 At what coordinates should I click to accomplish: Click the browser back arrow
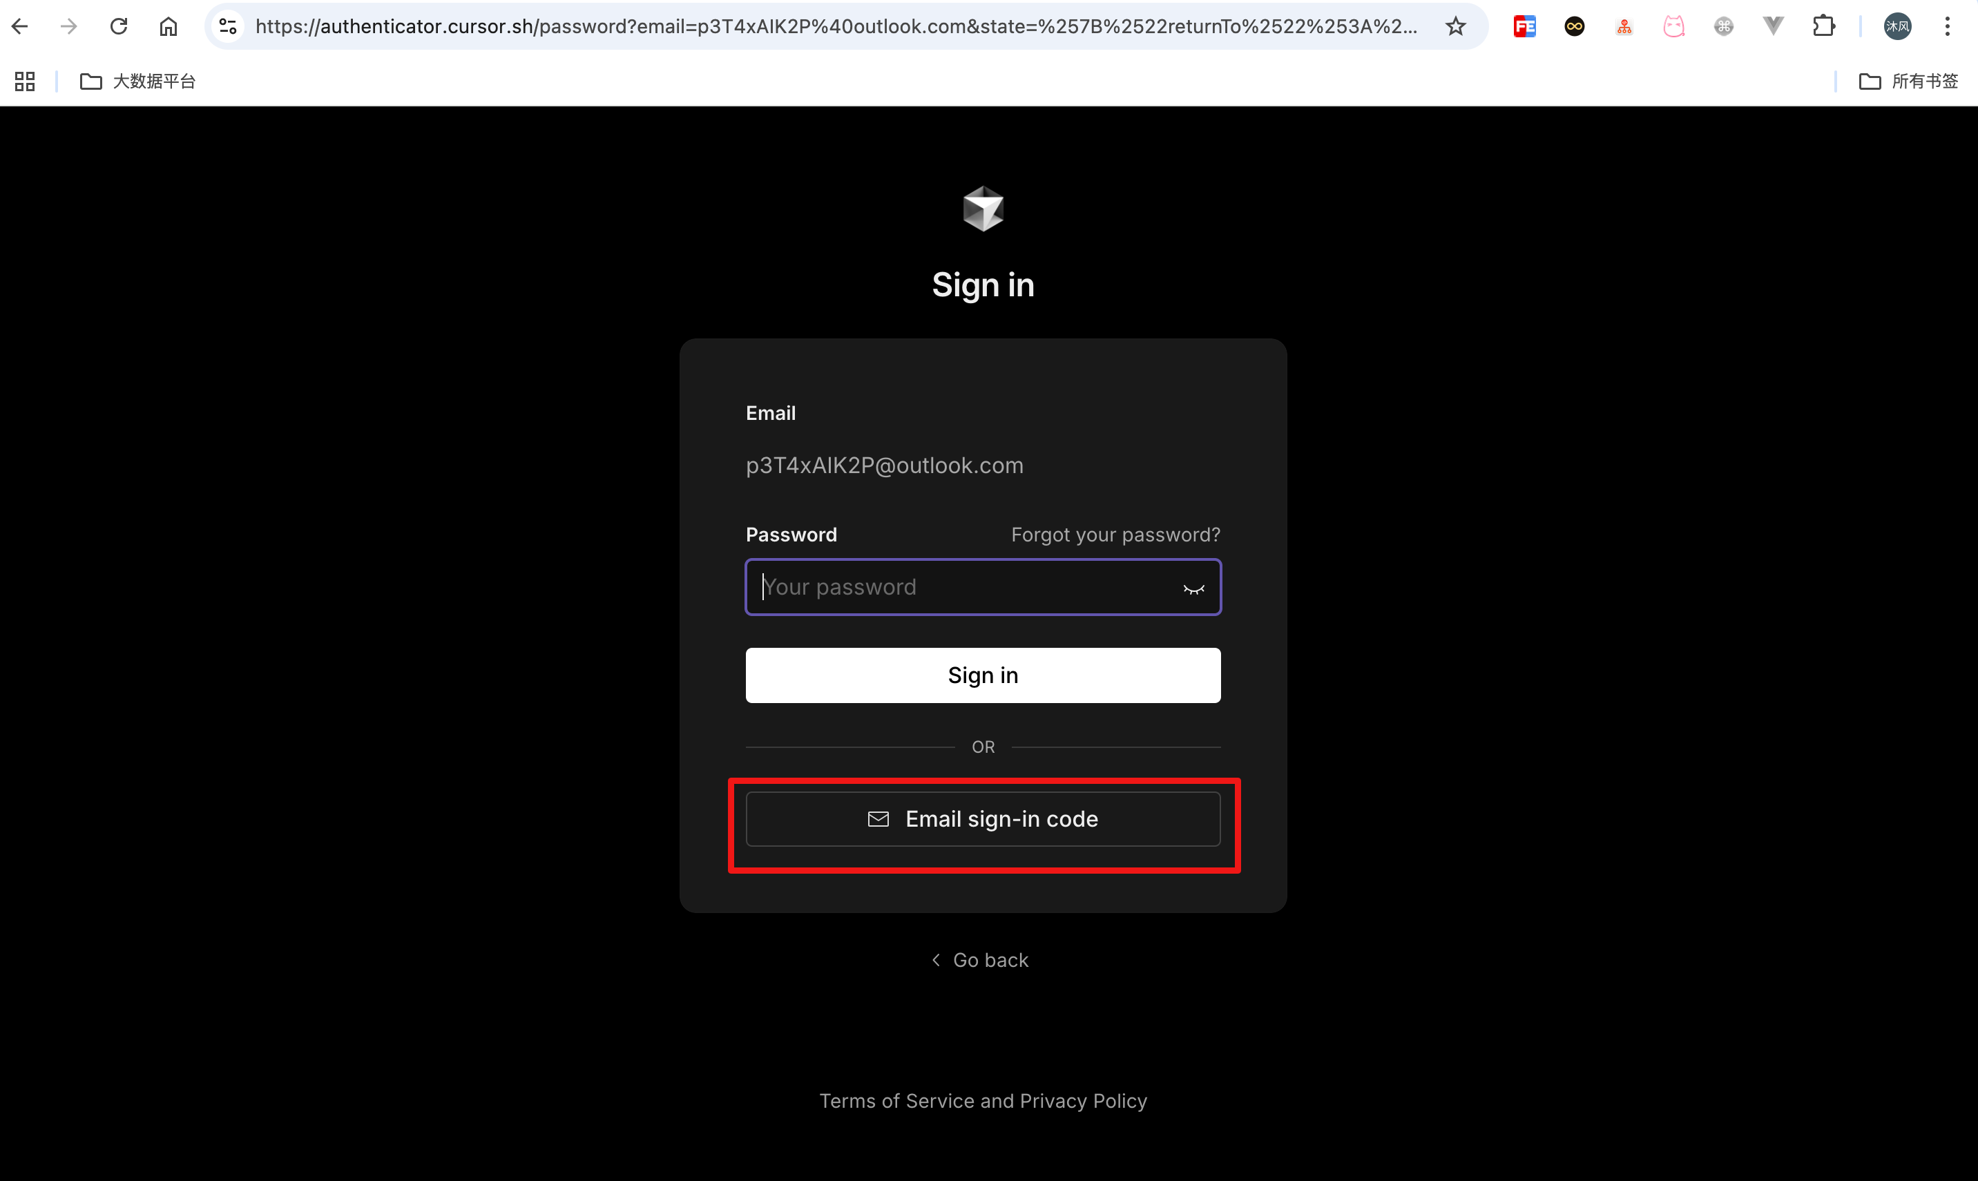point(20,26)
